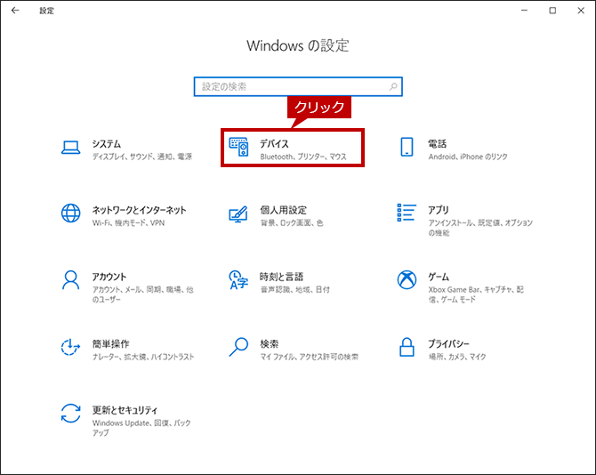This screenshot has width=596, height=475.
Task: Click the magnifier inside the search field
Action: (393, 86)
